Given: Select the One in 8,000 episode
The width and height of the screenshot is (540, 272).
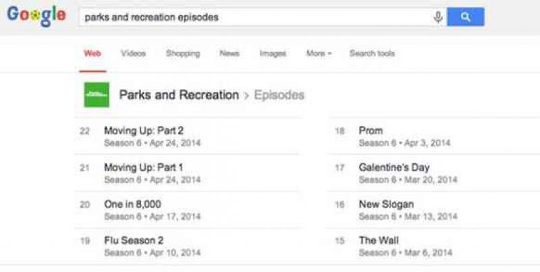Looking at the screenshot, I should tap(132, 205).
